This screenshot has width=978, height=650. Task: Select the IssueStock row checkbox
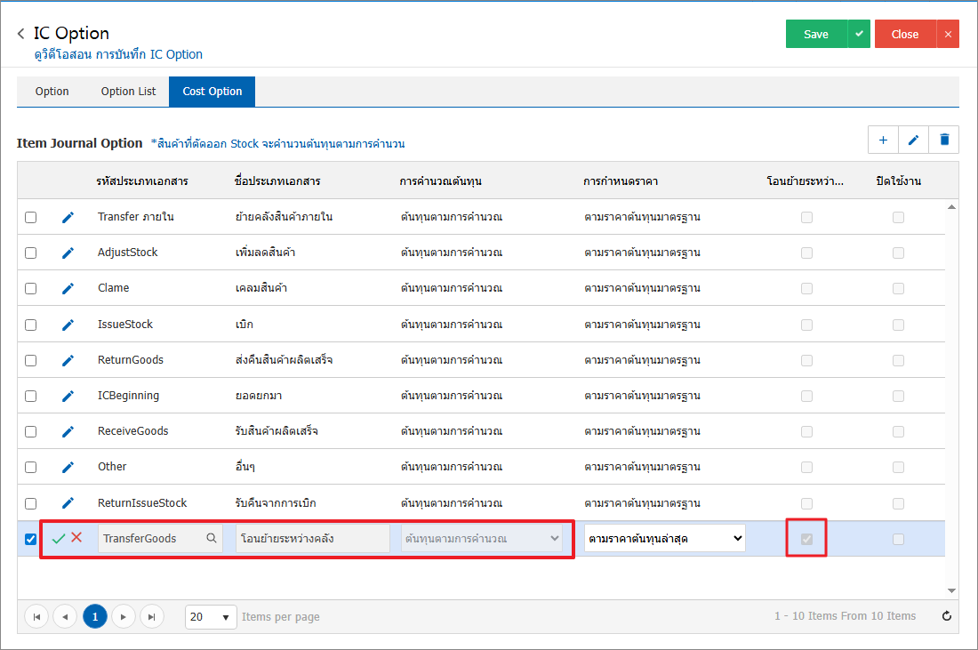click(31, 325)
